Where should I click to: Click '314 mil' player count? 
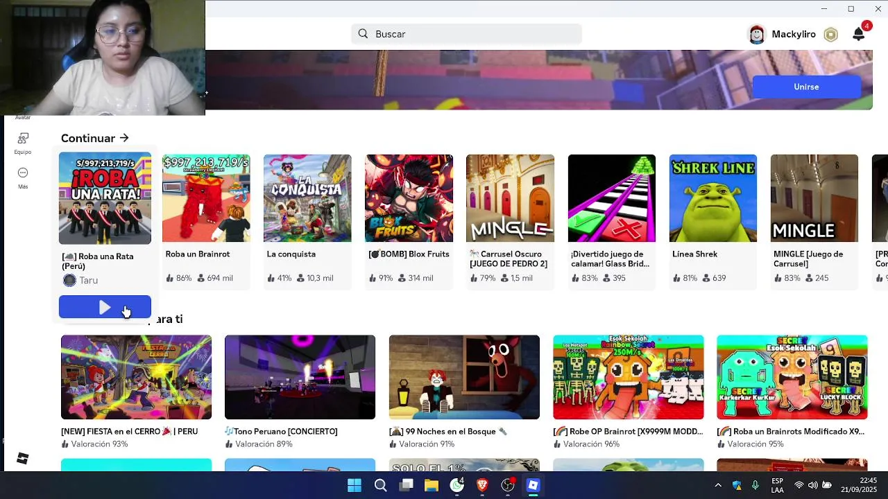[x=420, y=278]
